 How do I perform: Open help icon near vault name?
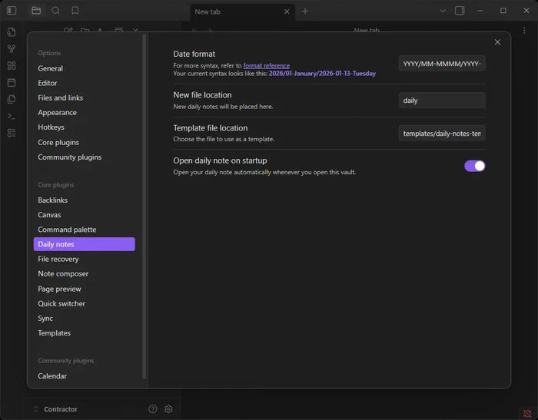(153, 408)
